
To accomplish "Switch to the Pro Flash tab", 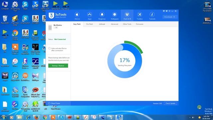I will 90,24.
